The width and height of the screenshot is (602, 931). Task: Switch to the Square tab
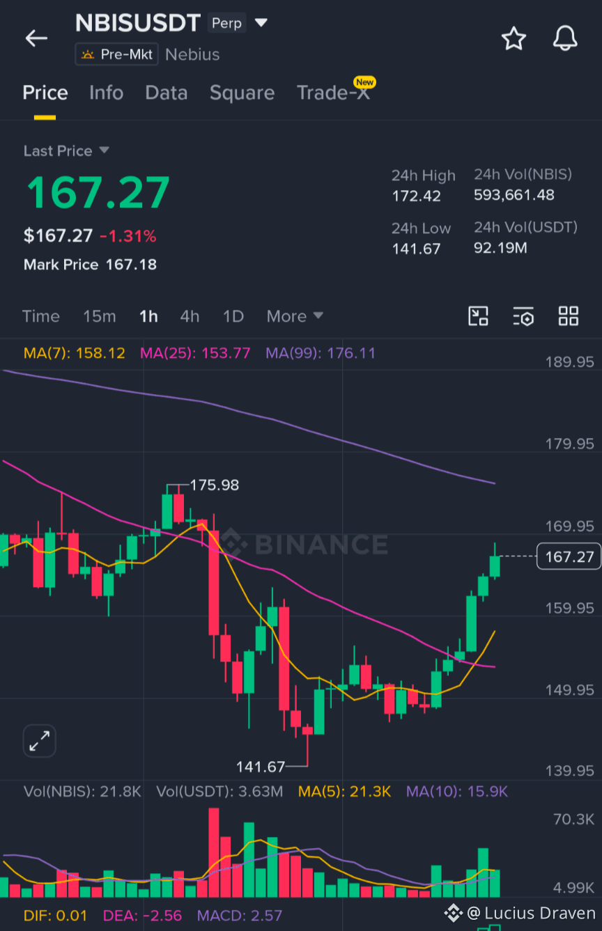(242, 93)
